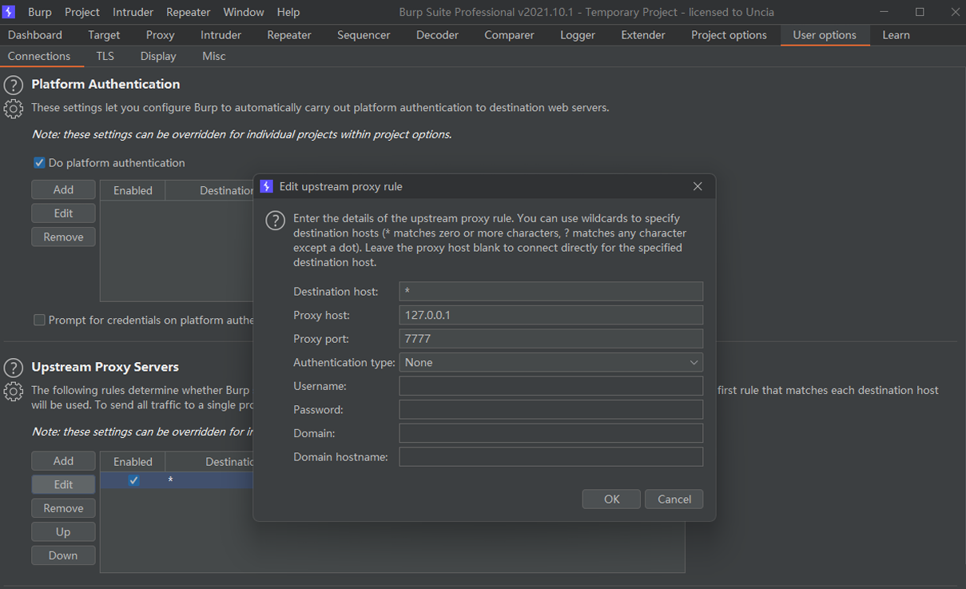Open Upstream Proxy Servers gear options

(x=13, y=391)
